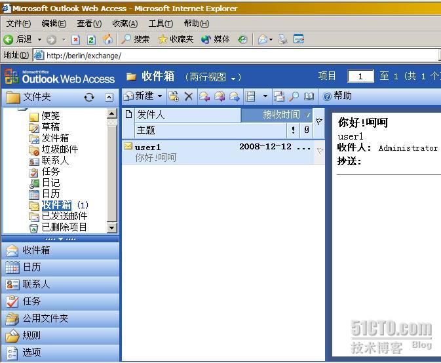
Task: Sort by 接收时间 column header
Action: pyautogui.click(x=277, y=115)
